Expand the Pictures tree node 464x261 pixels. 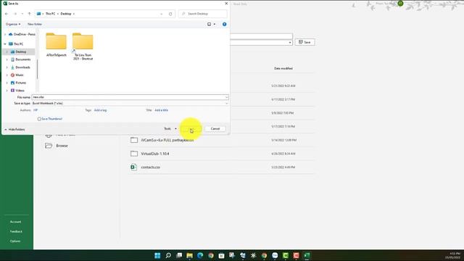click(x=7, y=83)
